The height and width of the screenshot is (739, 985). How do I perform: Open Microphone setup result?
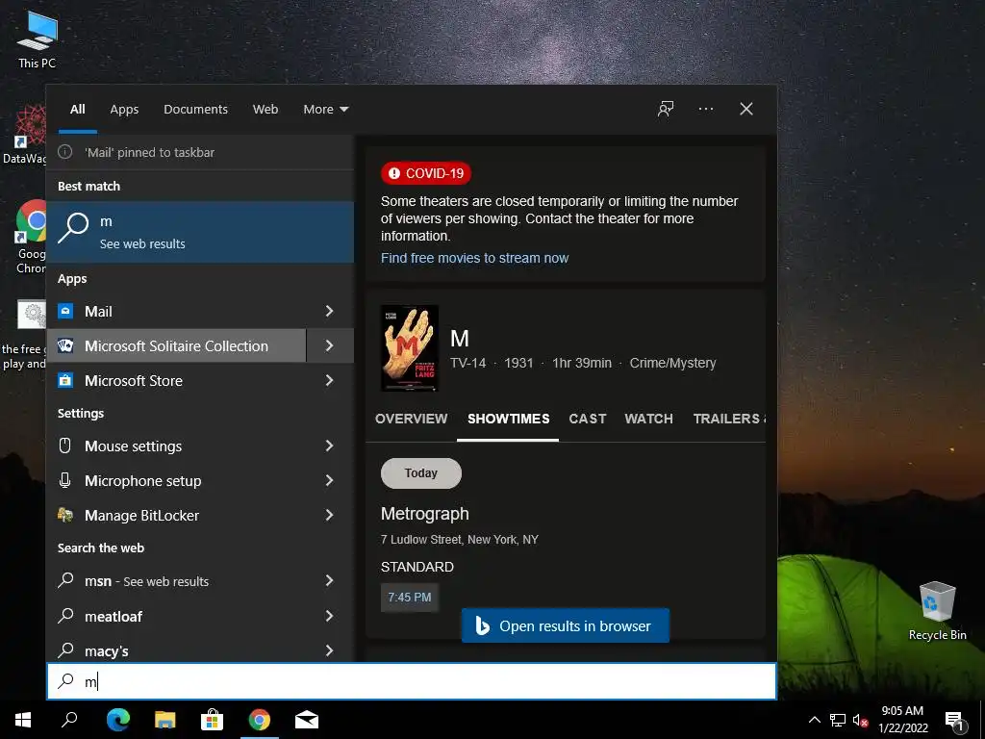point(177,481)
